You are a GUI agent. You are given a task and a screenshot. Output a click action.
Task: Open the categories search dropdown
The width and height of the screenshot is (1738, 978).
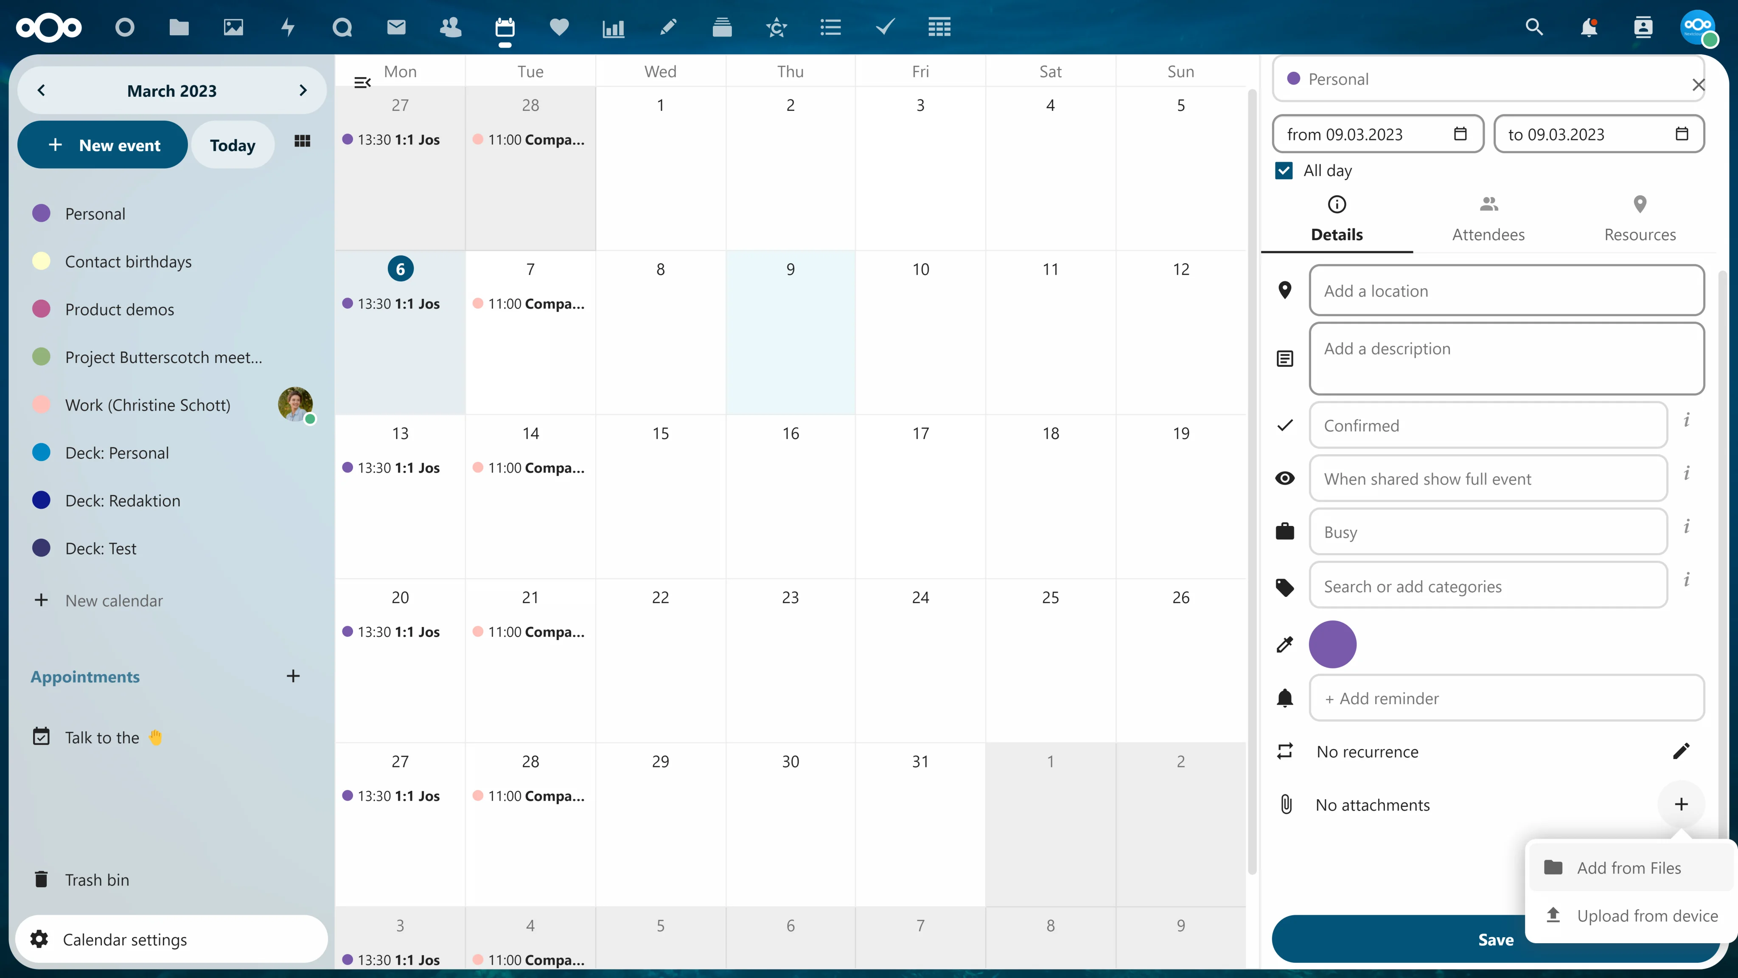tap(1488, 586)
